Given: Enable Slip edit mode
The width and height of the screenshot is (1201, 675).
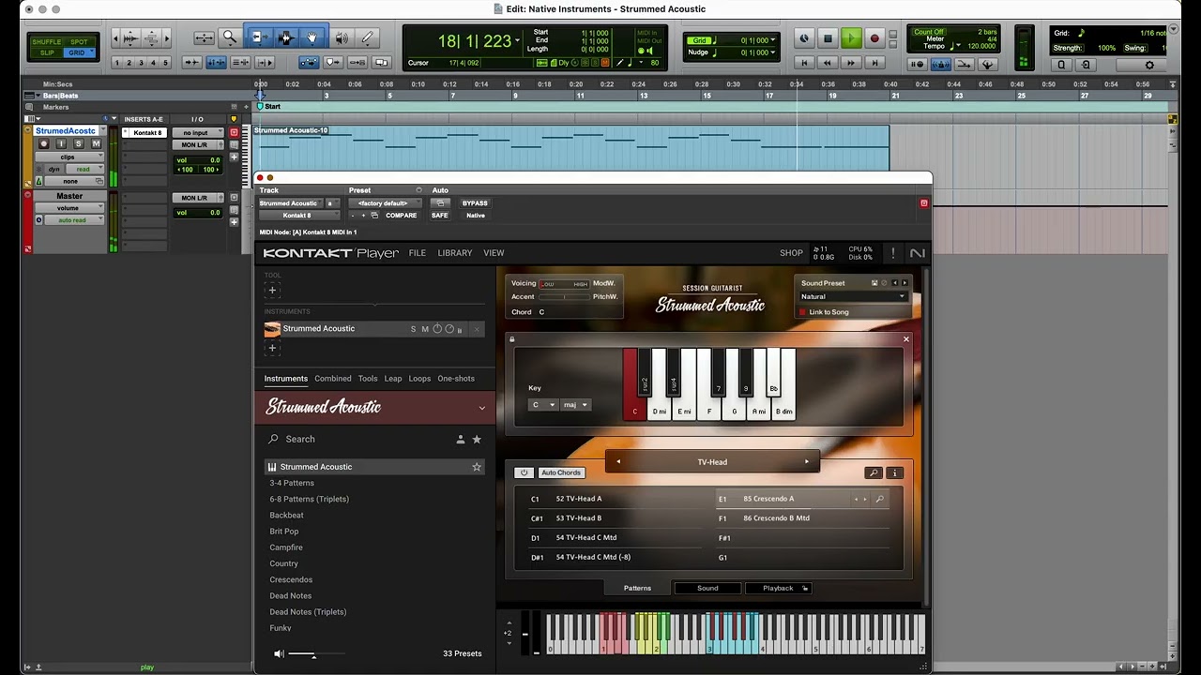Looking at the screenshot, I should point(47,52).
